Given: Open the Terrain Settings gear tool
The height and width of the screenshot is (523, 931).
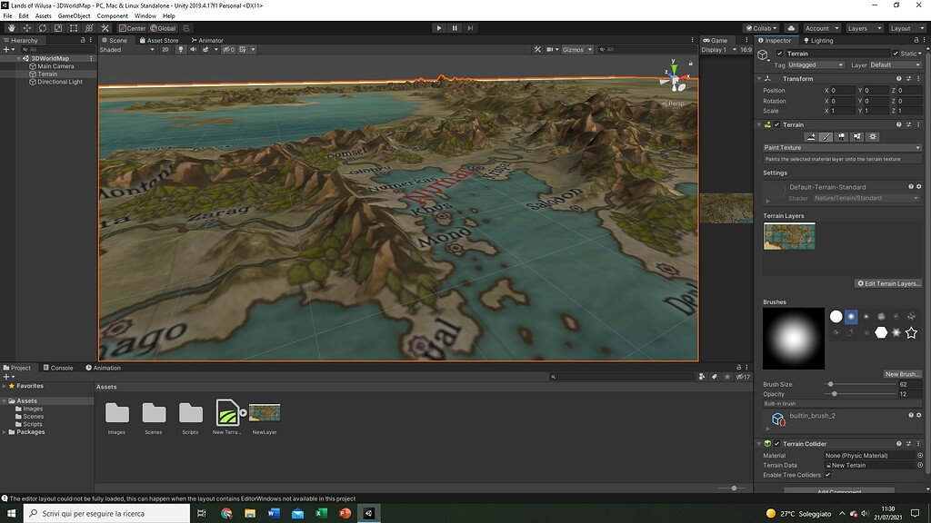Looking at the screenshot, I should [873, 136].
